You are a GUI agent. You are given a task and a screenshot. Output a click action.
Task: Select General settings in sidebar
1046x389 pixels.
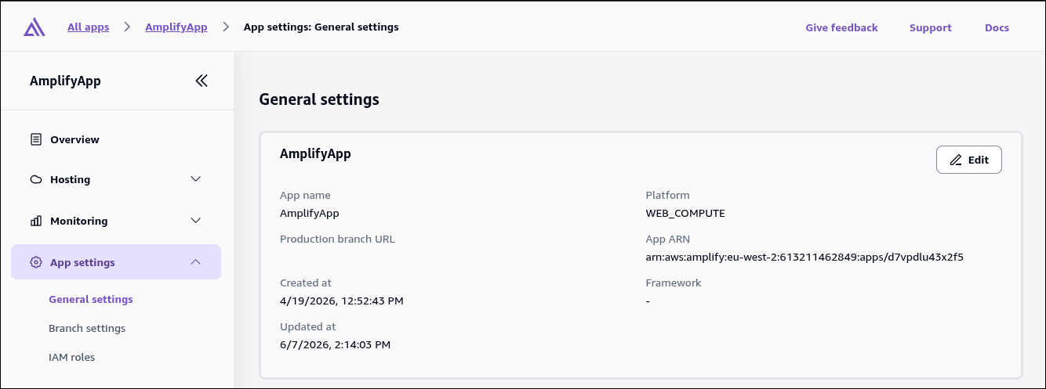click(91, 299)
